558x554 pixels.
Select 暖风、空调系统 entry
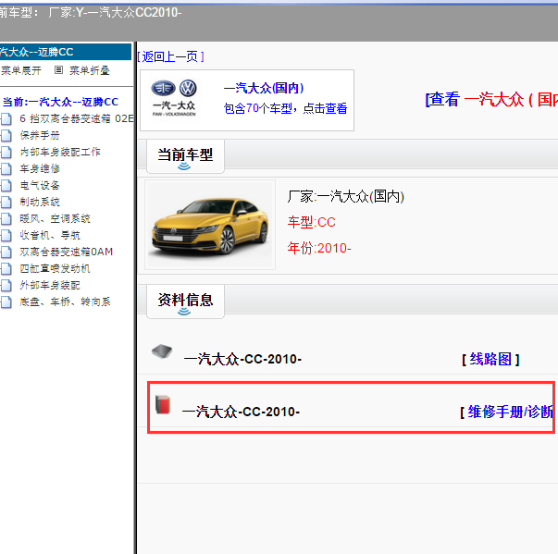click(x=56, y=218)
